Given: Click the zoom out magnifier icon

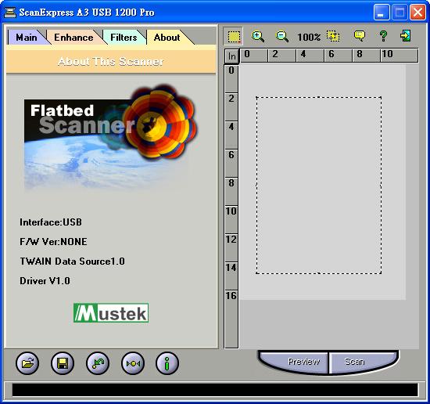Looking at the screenshot, I should (x=281, y=36).
